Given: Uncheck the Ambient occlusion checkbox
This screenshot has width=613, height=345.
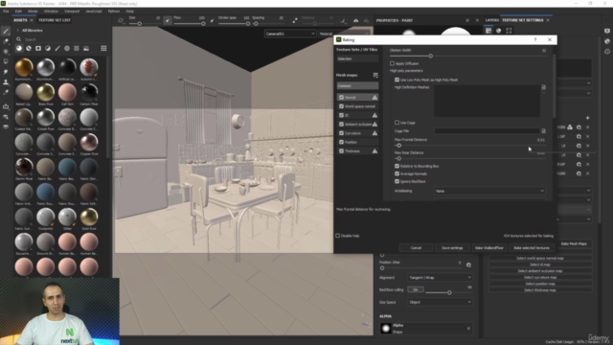Looking at the screenshot, I should 341,124.
